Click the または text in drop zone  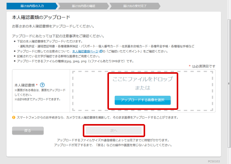pyautogui.click(x=142, y=88)
